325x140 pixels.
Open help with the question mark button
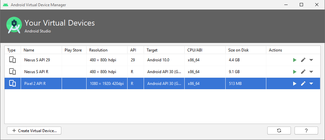(306, 130)
